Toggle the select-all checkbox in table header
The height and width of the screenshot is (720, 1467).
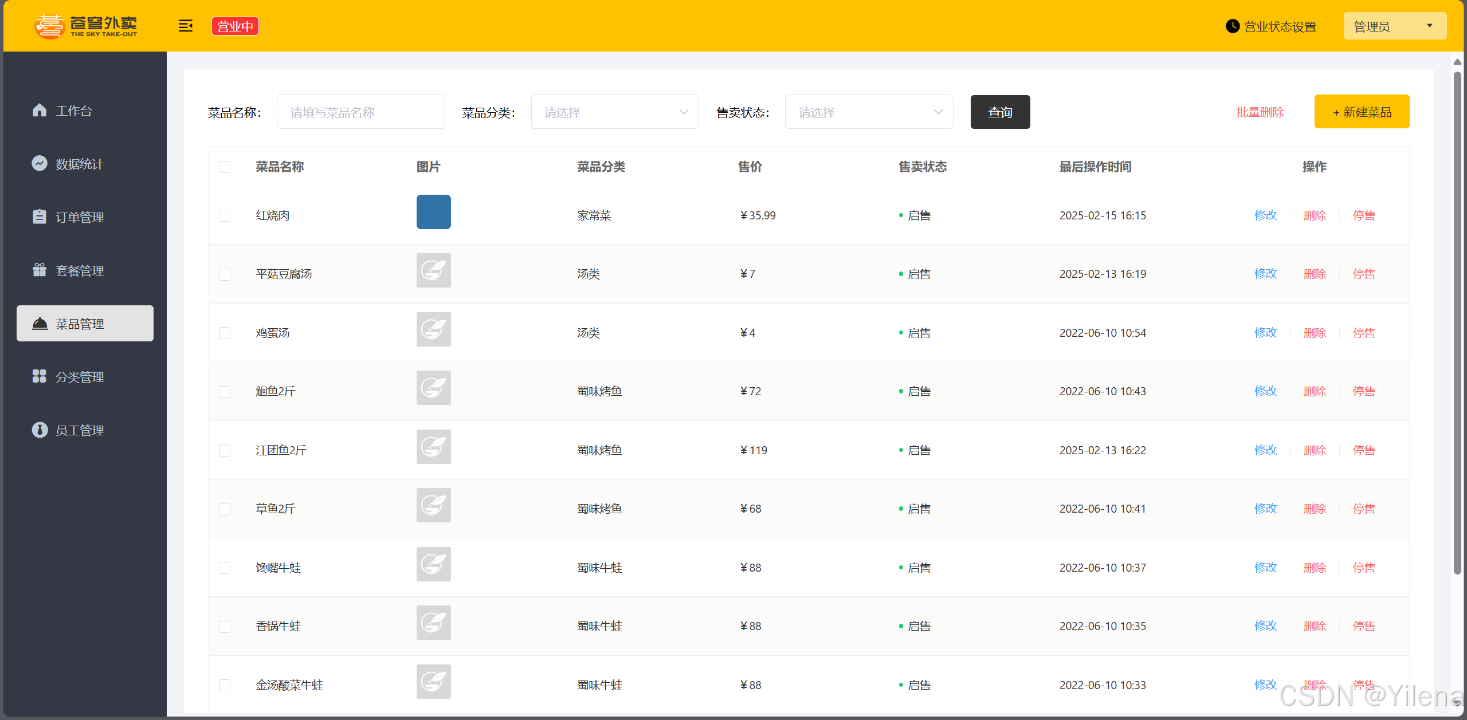click(x=225, y=167)
